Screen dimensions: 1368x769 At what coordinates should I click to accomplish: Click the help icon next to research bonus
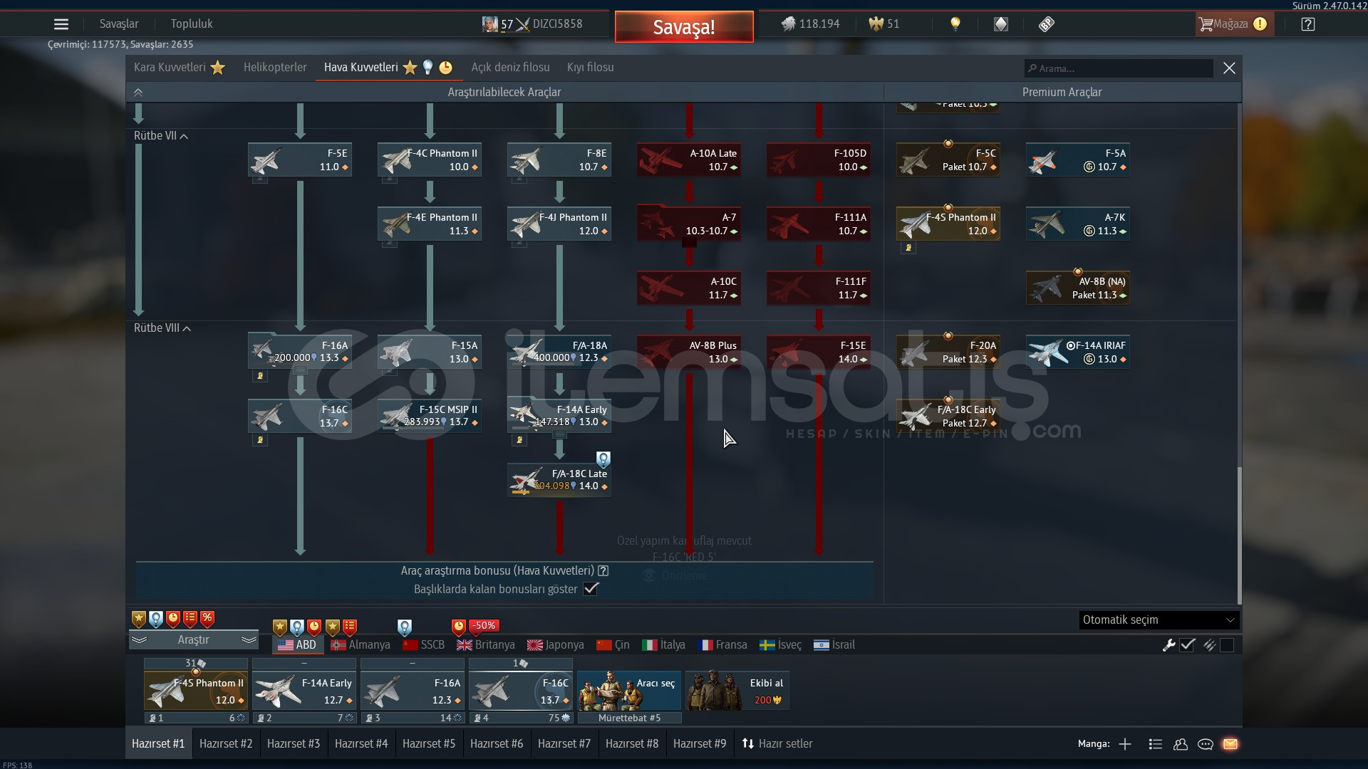click(x=603, y=570)
